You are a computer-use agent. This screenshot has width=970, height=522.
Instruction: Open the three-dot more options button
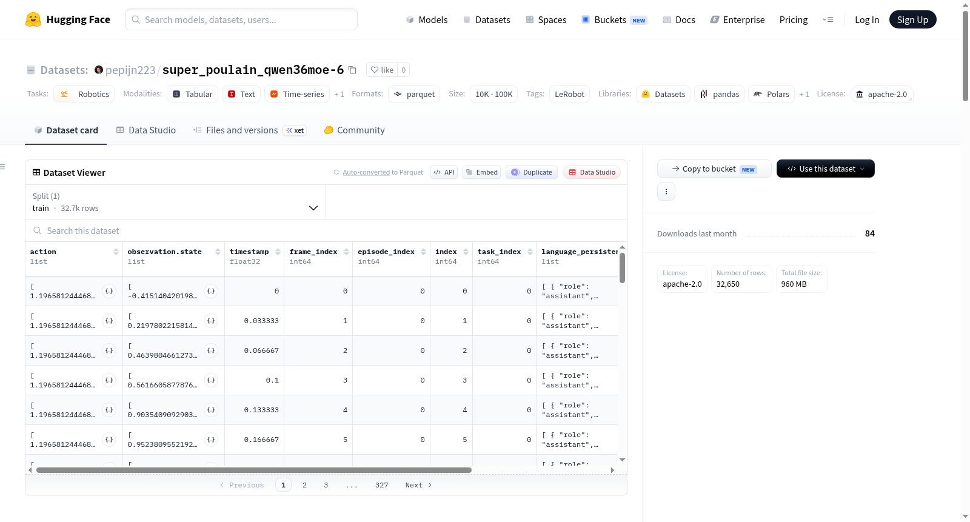point(666,192)
